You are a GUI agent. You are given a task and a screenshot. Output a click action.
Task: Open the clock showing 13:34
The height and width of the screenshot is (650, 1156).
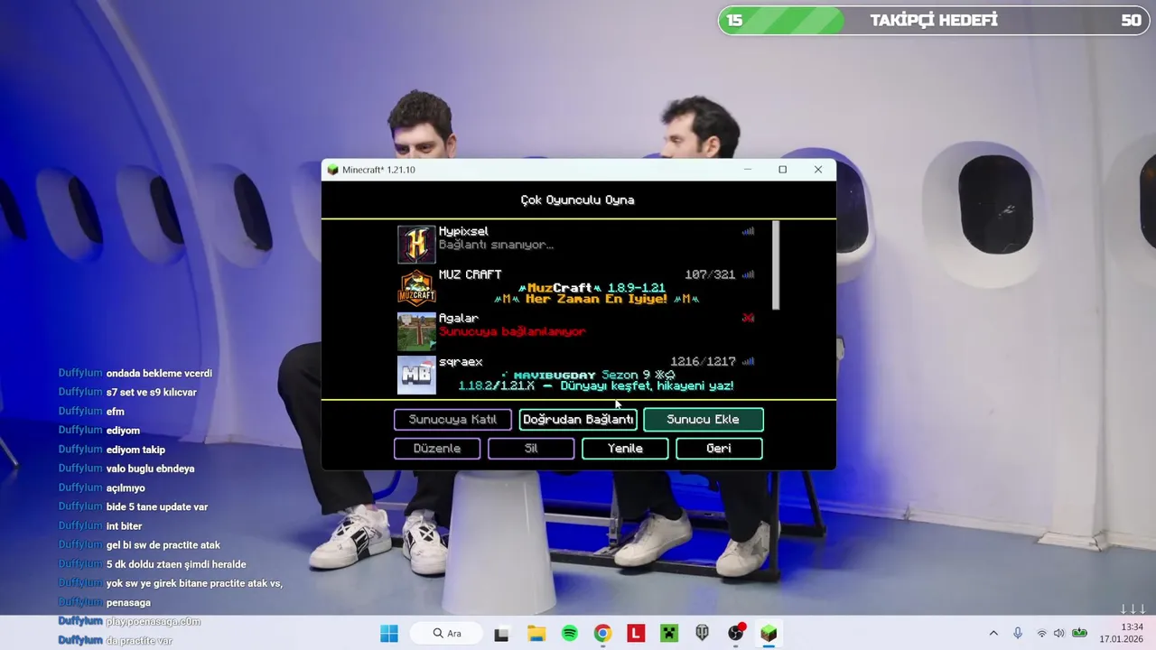[x=1123, y=633]
